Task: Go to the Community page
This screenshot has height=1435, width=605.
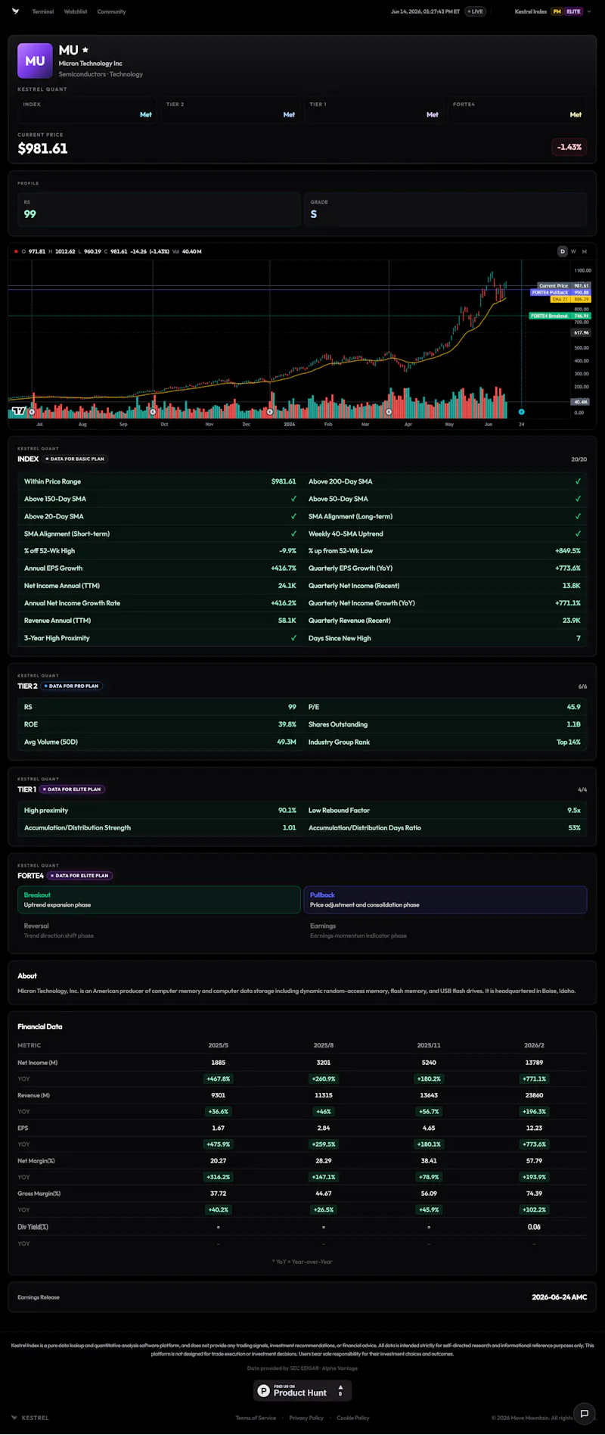Action: click(x=111, y=11)
